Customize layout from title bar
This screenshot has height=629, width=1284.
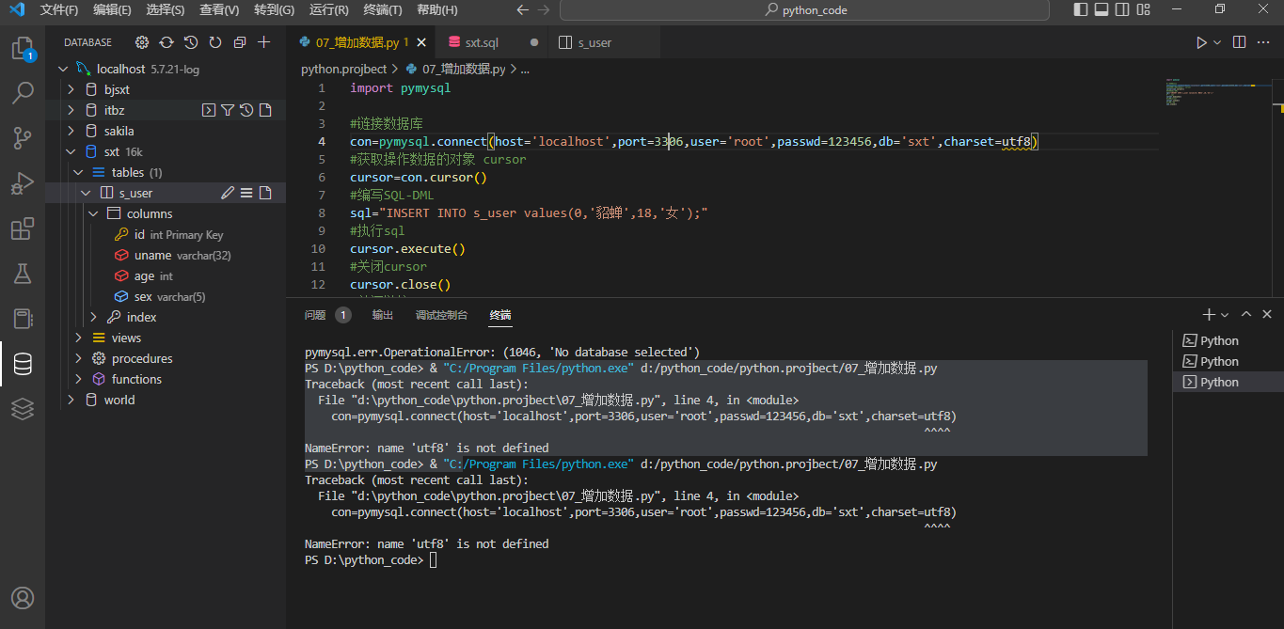tap(1145, 9)
